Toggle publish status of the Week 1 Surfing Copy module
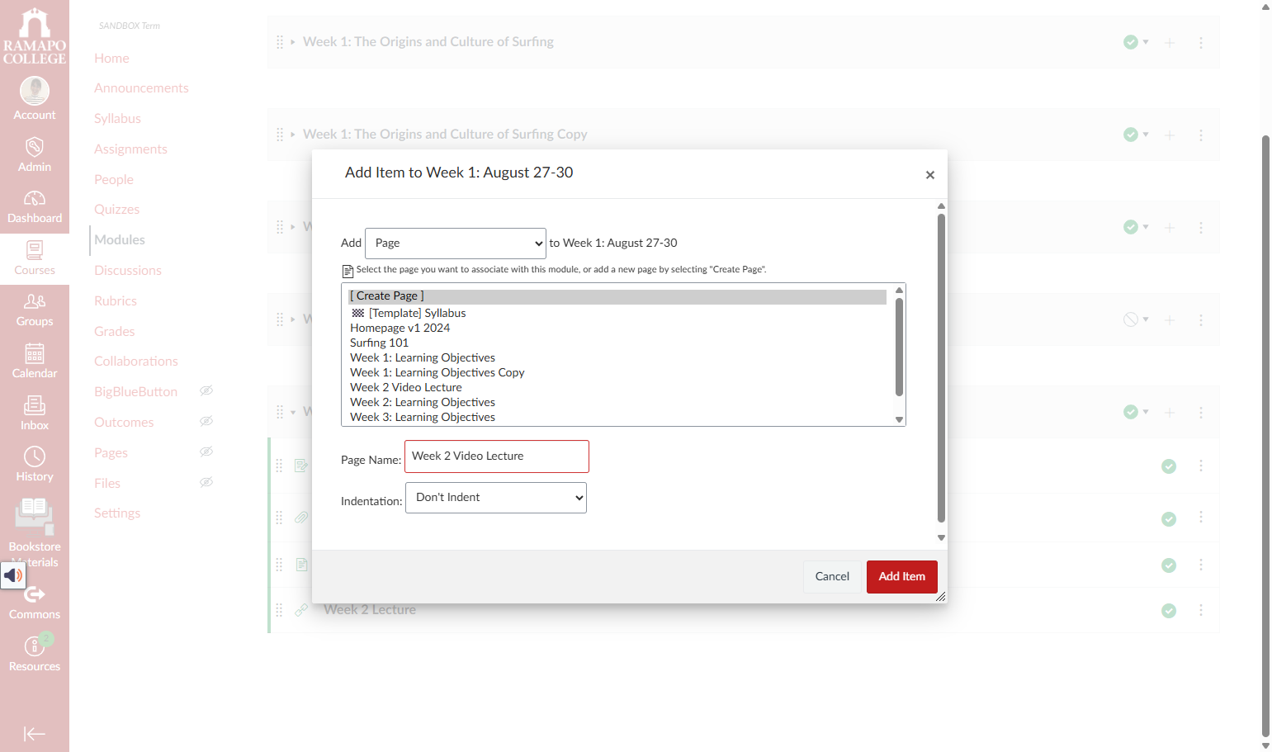The width and height of the screenshot is (1272, 752). coord(1136,135)
